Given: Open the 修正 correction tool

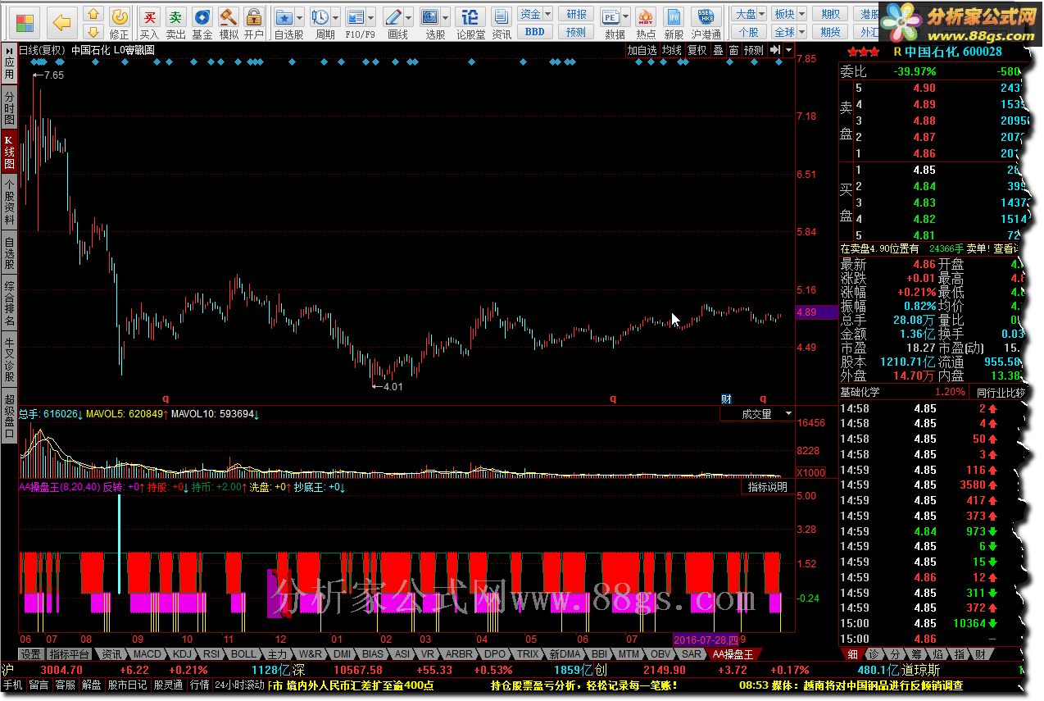Looking at the screenshot, I should 120,23.
